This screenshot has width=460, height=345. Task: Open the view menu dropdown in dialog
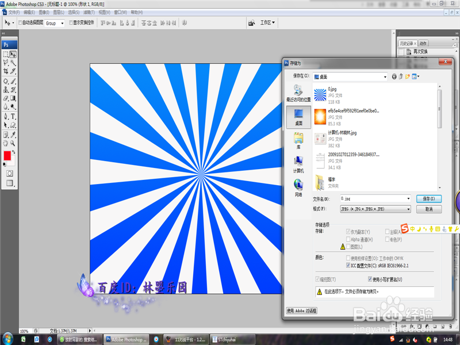[x=416, y=76]
